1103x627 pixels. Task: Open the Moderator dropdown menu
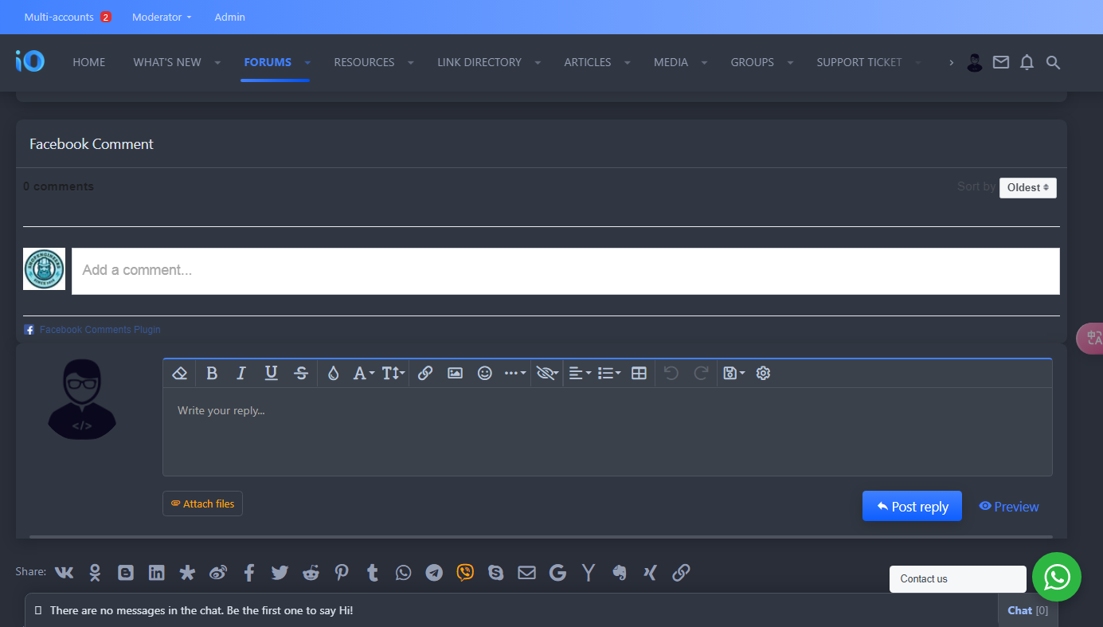pos(162,17)
